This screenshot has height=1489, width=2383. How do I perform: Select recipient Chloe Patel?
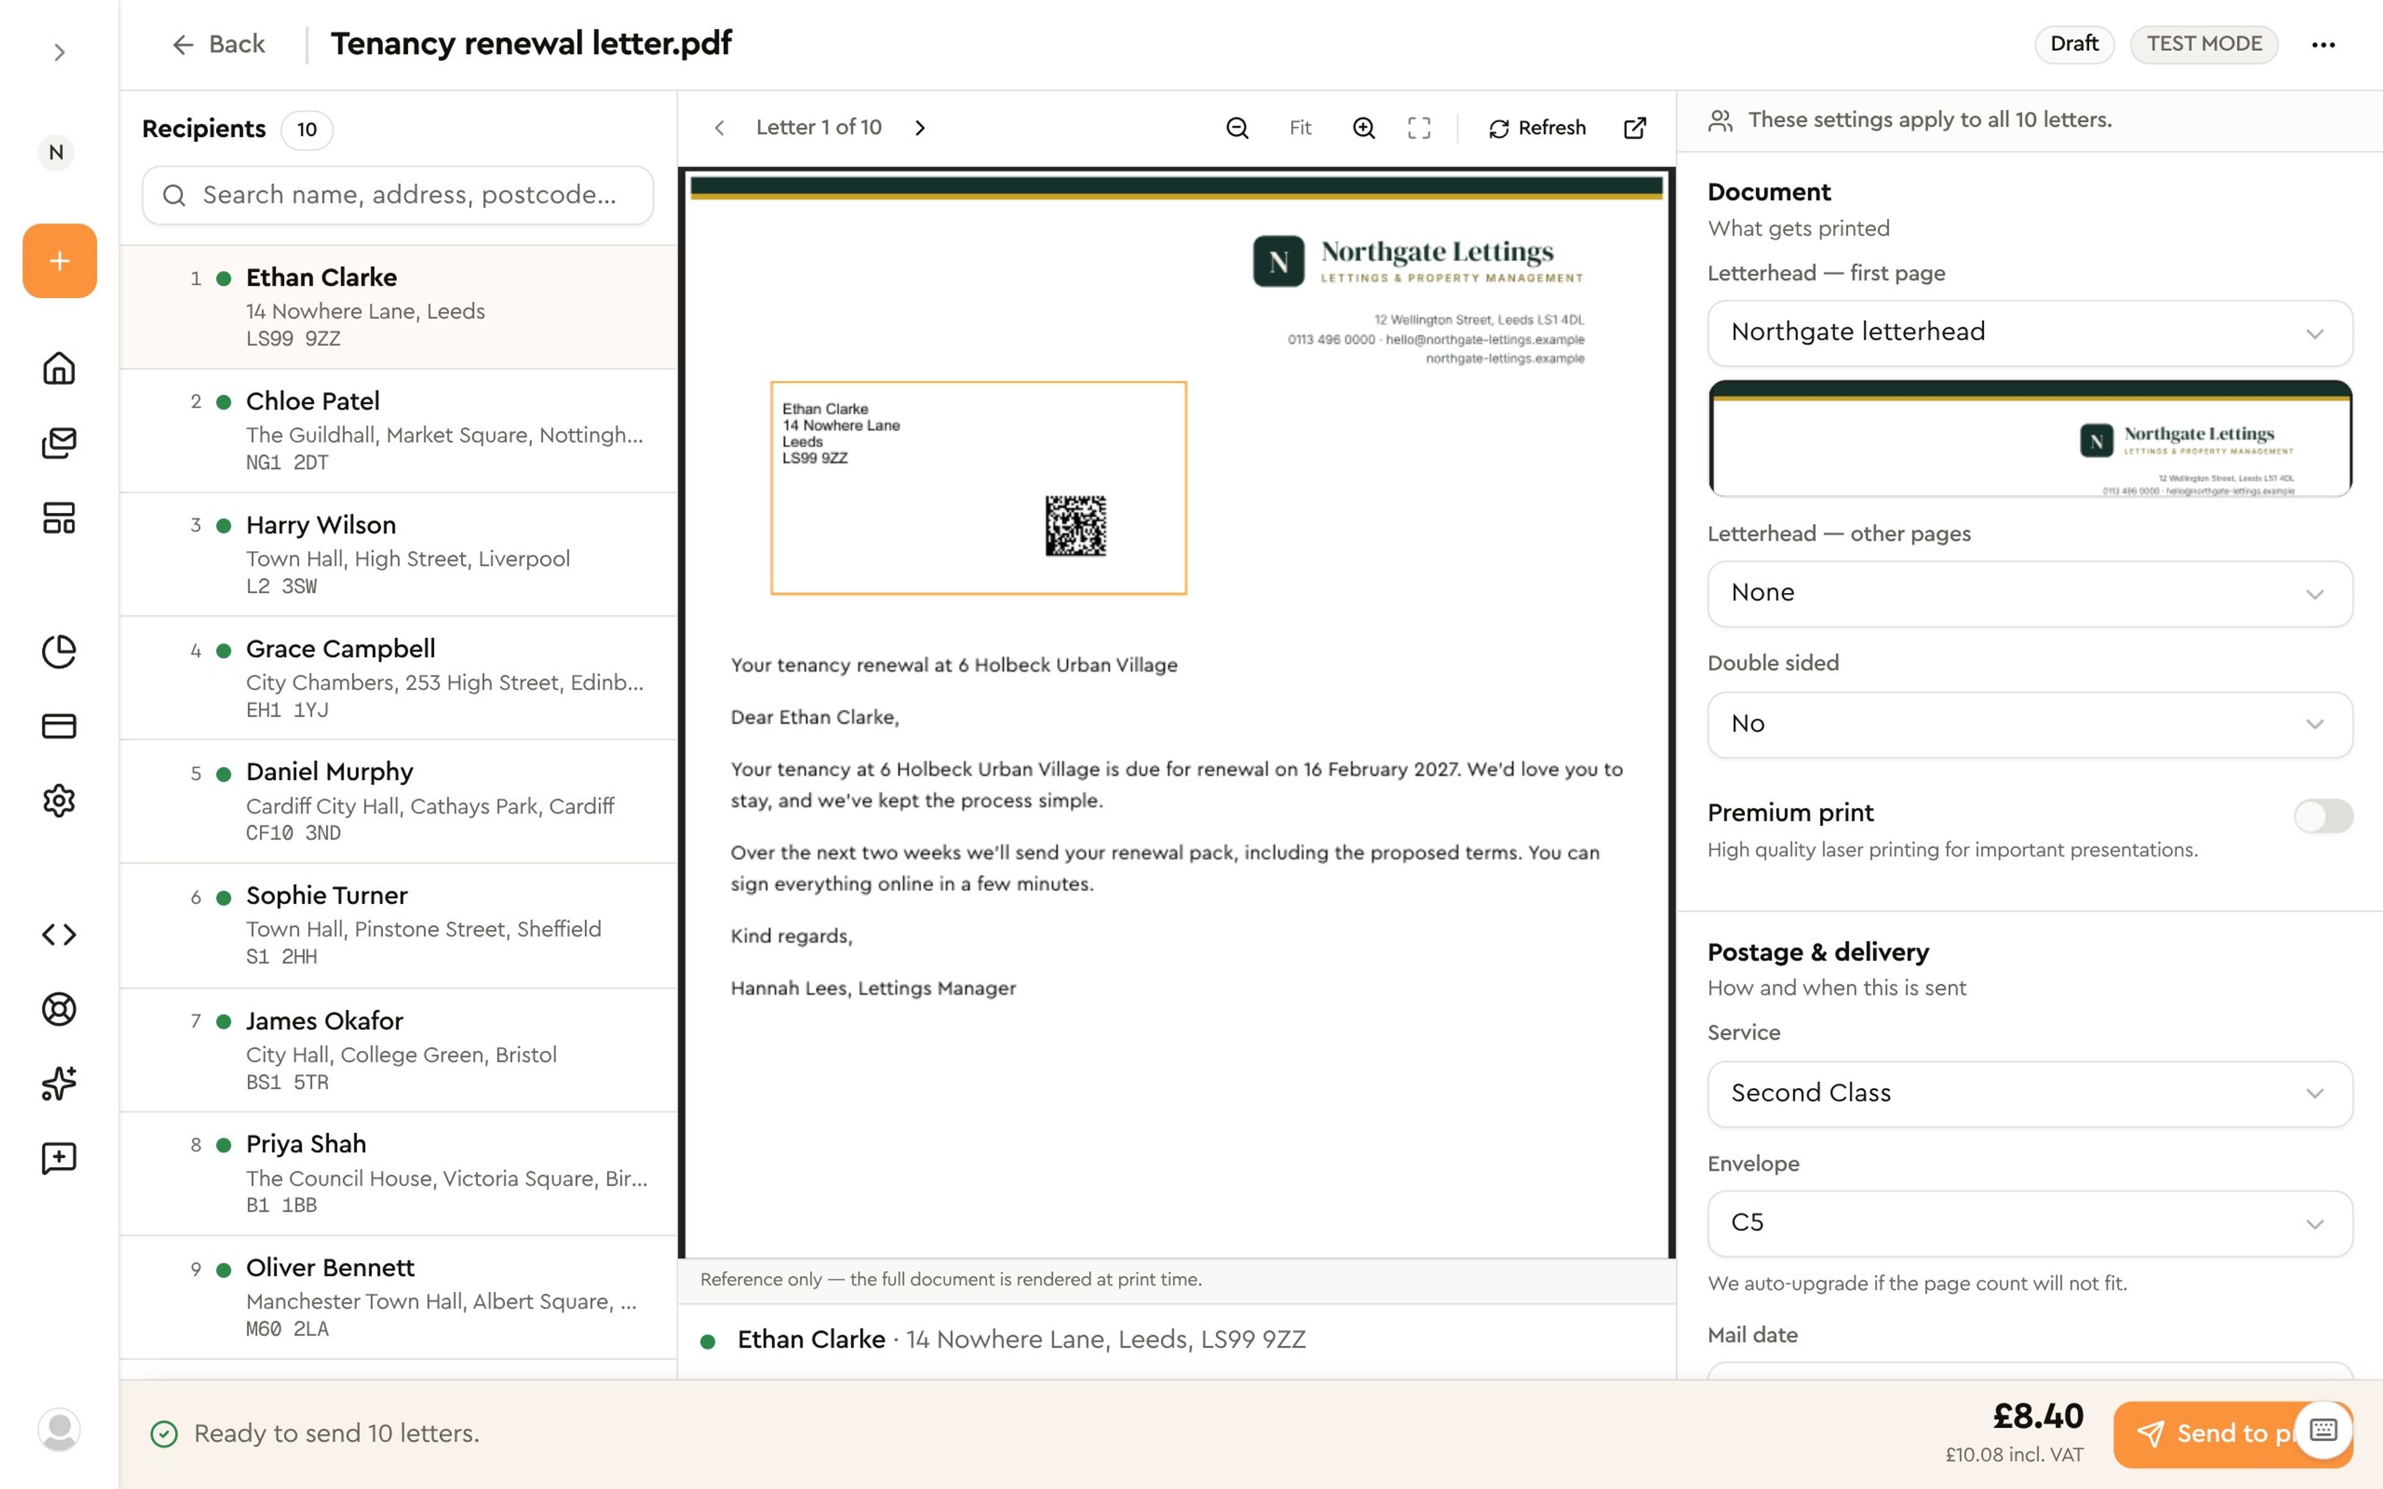tap(399, 431)
